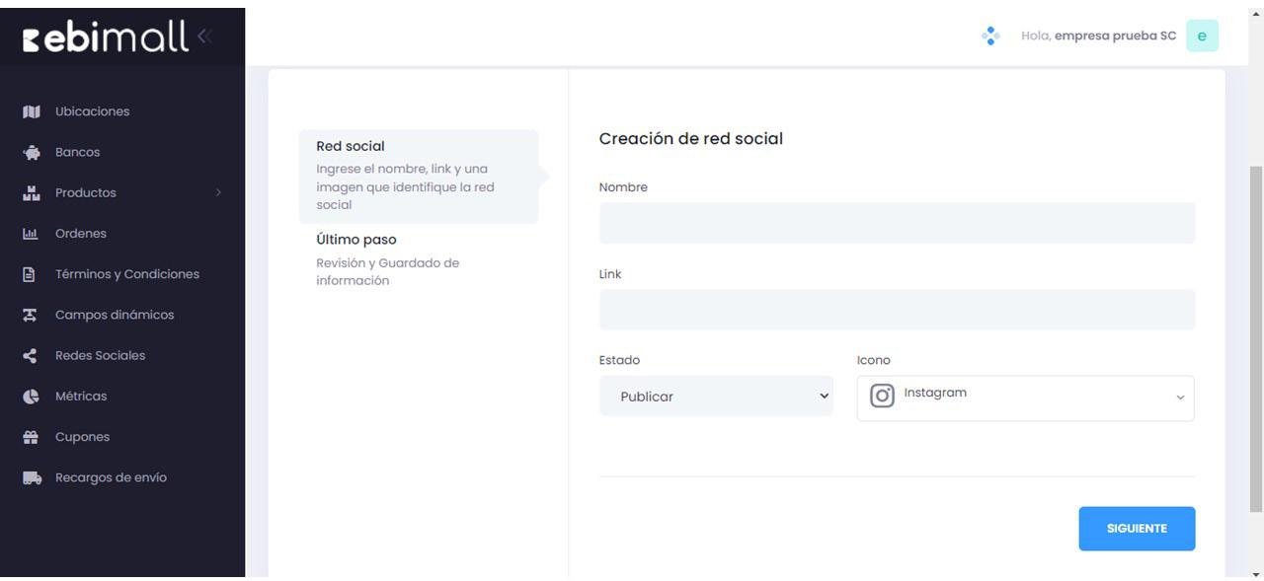1264x581 pixels.
Task: Open user avatar 'e' menu
Action: pyautogui.click(x=1202, y=36)
